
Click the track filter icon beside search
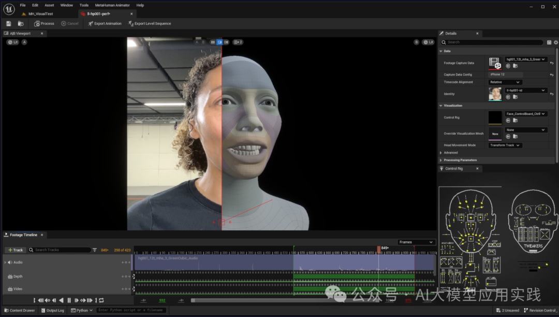point(95,250)
